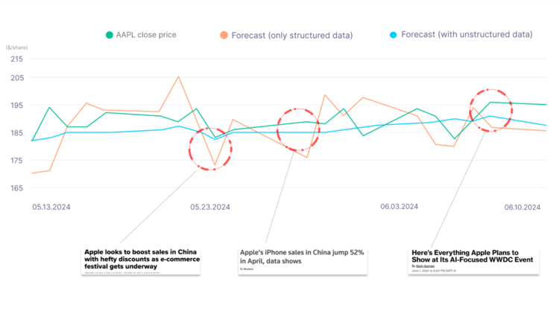Click the orange structured-data forecast legend dot
Viewport: 559px width, 319px height.
tap(224, 35)
